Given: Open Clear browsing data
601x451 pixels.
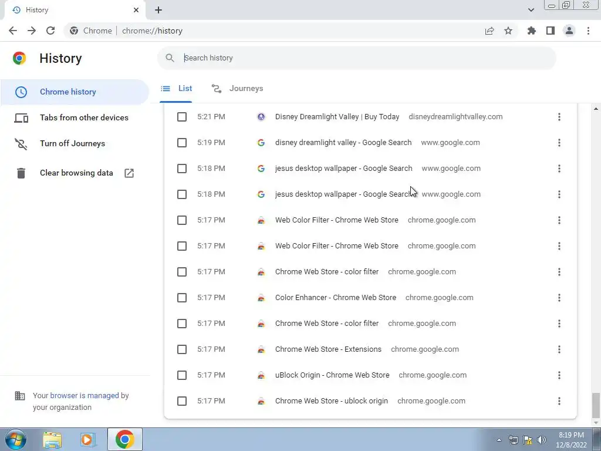Looking at the screenshot, I should point(75,173).
